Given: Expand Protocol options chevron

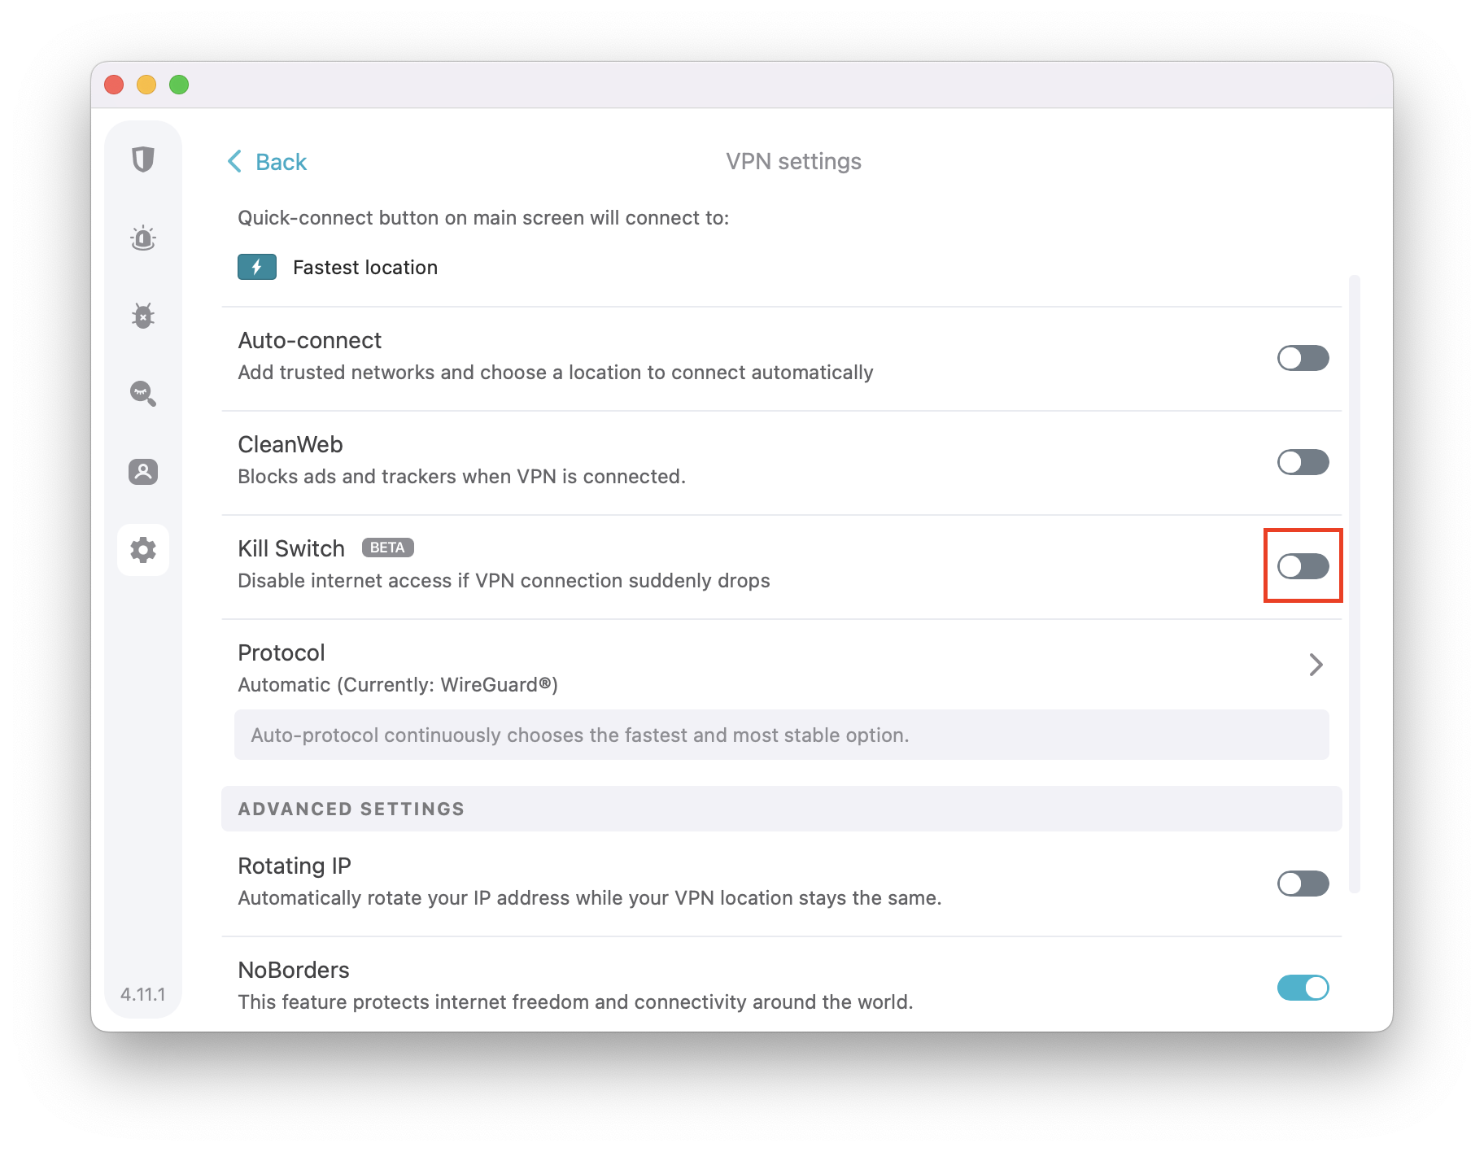Looking at the screenshot, I should [x=1316, y=665].
